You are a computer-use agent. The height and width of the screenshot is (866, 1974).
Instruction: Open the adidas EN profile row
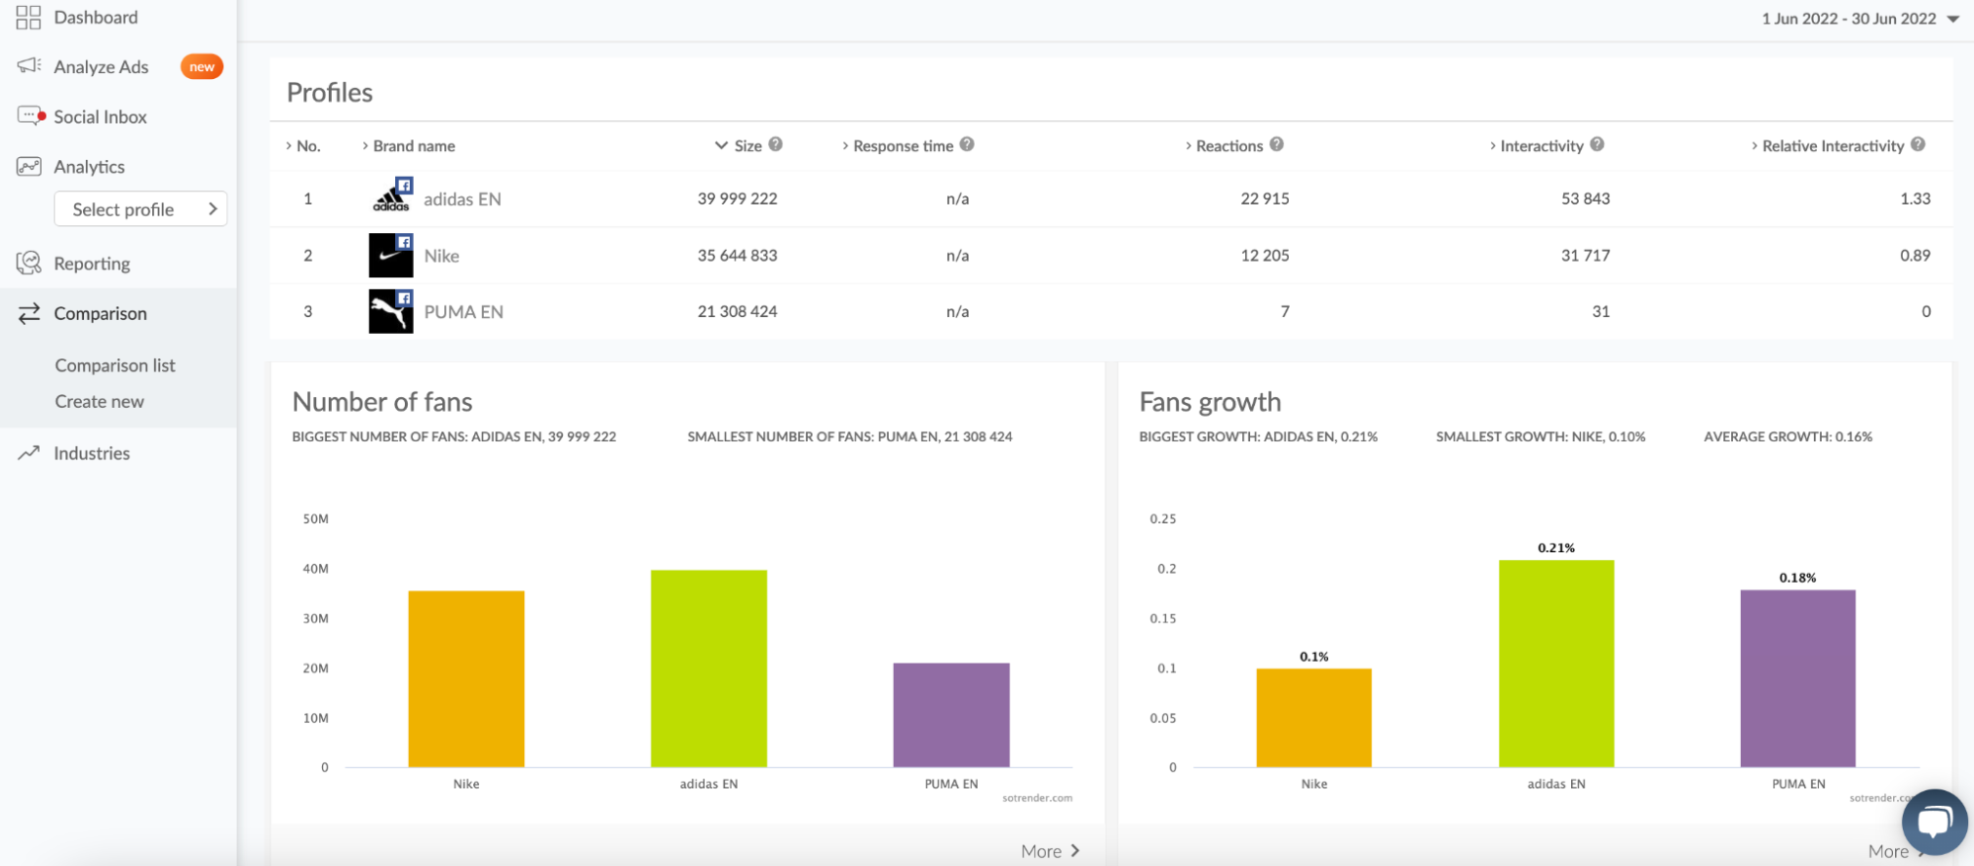pyautogui.click(x=462, y=199)
